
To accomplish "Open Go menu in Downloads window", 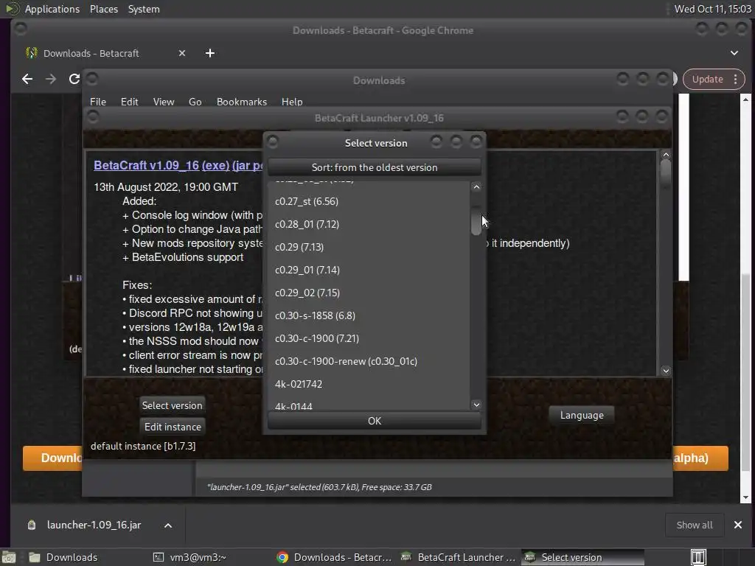I will pos(195,102).
